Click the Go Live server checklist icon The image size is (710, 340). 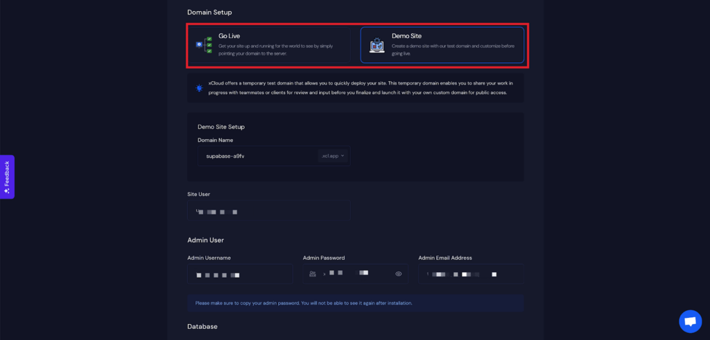[x=204, y=45]
